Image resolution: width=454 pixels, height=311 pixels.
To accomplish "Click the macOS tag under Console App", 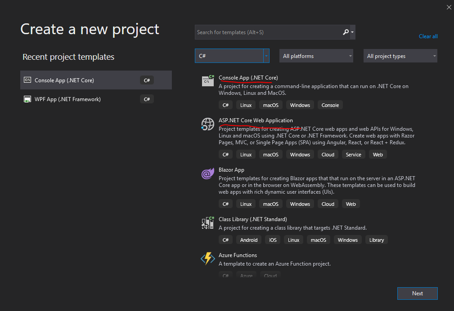I will (271, 105).
